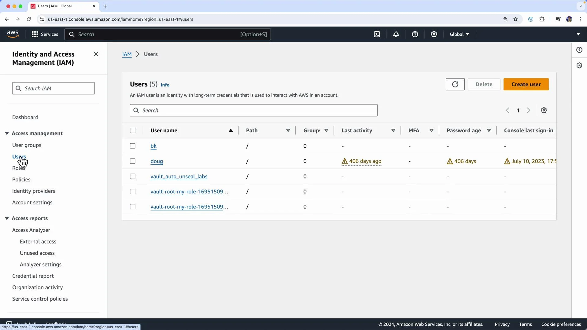The image size is (587, 330).
Task: Open Policies page
Action: 21,179
